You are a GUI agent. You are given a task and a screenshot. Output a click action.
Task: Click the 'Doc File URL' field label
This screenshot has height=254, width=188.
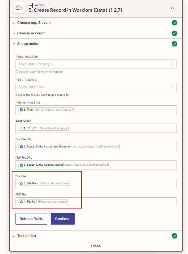(x=24, y=139)
